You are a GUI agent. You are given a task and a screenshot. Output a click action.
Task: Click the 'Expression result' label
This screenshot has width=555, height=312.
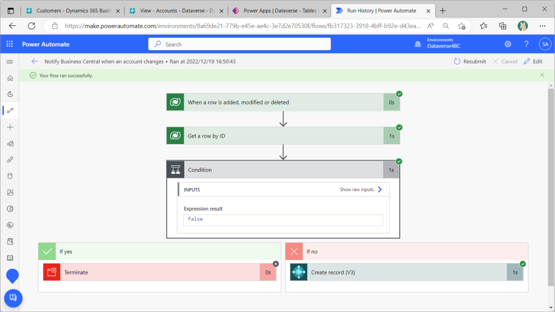pyautogui.click(x=203, y=209)
